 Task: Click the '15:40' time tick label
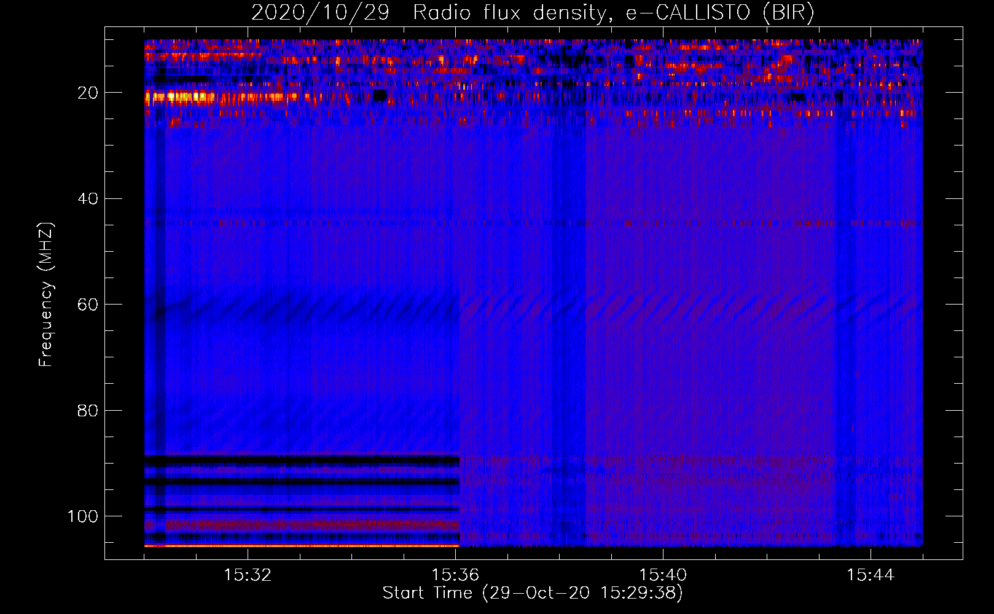[x=663, y=575]
